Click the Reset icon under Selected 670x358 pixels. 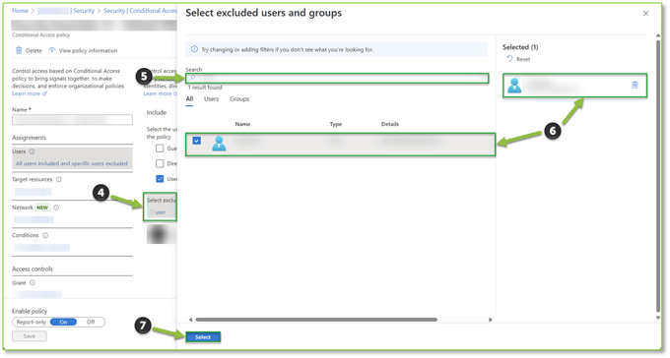coord(509,59)
